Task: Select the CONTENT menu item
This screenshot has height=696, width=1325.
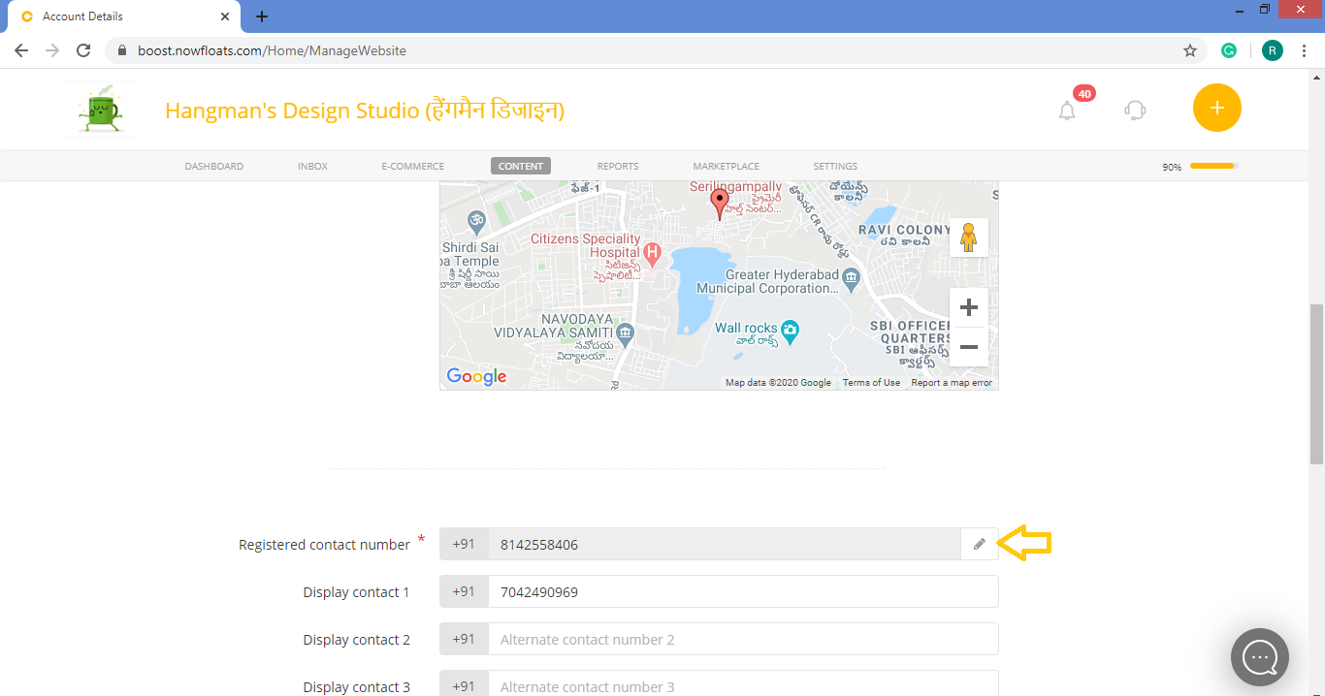Action: (x=521, y=167)
